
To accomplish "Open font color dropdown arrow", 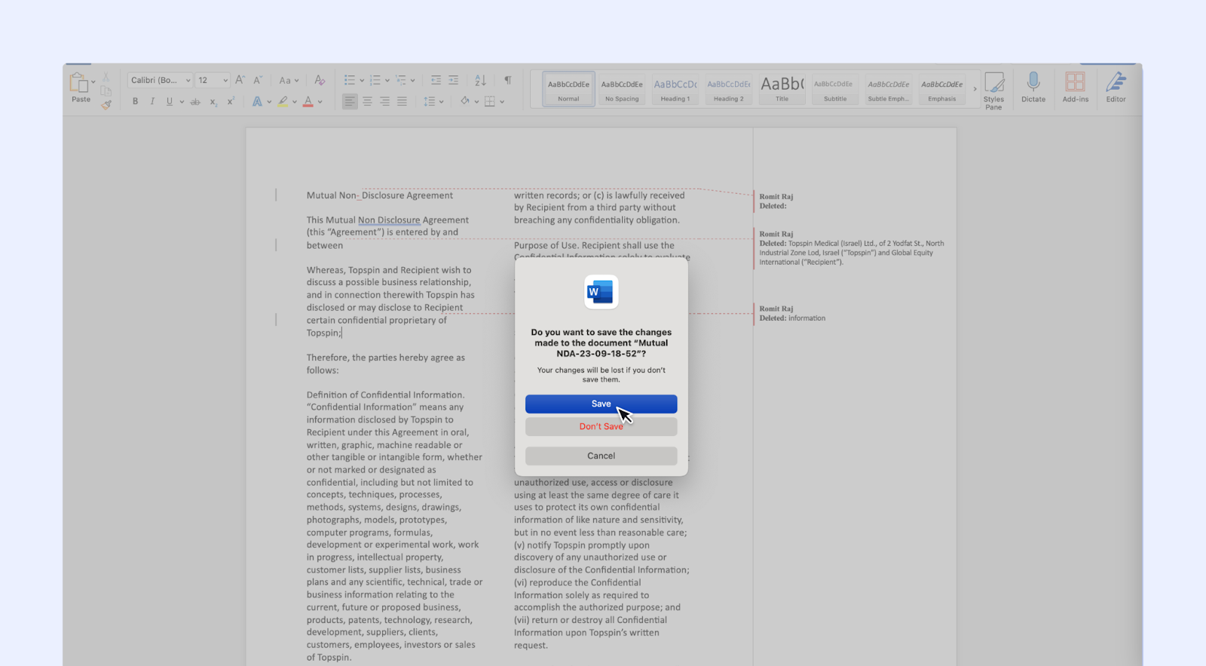I will point(320,102).
